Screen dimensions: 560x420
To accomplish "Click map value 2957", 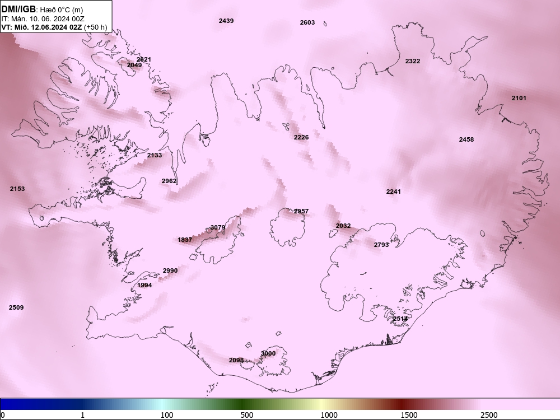I will click(301, 212).
